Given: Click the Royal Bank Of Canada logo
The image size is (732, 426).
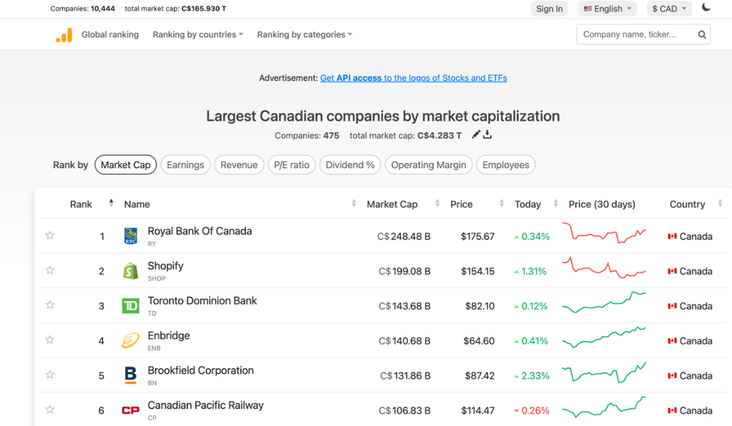Looking at the screenshot, I should tap(131, 236).
